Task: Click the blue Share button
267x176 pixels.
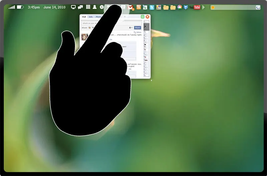Action: [x=138, y=28]
